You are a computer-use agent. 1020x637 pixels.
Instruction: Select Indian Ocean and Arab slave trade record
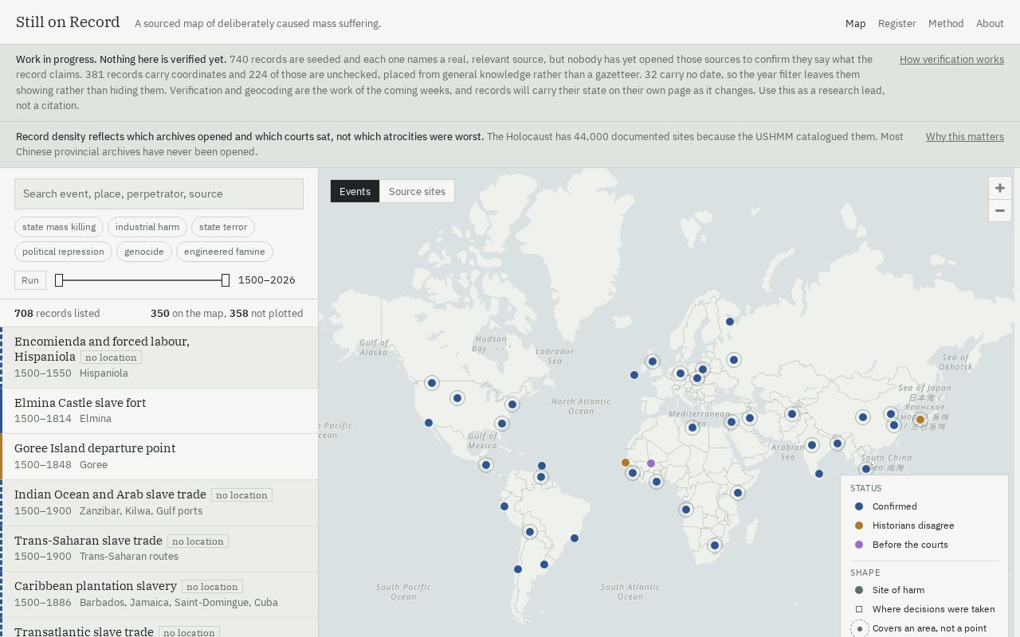pos(159,502)
